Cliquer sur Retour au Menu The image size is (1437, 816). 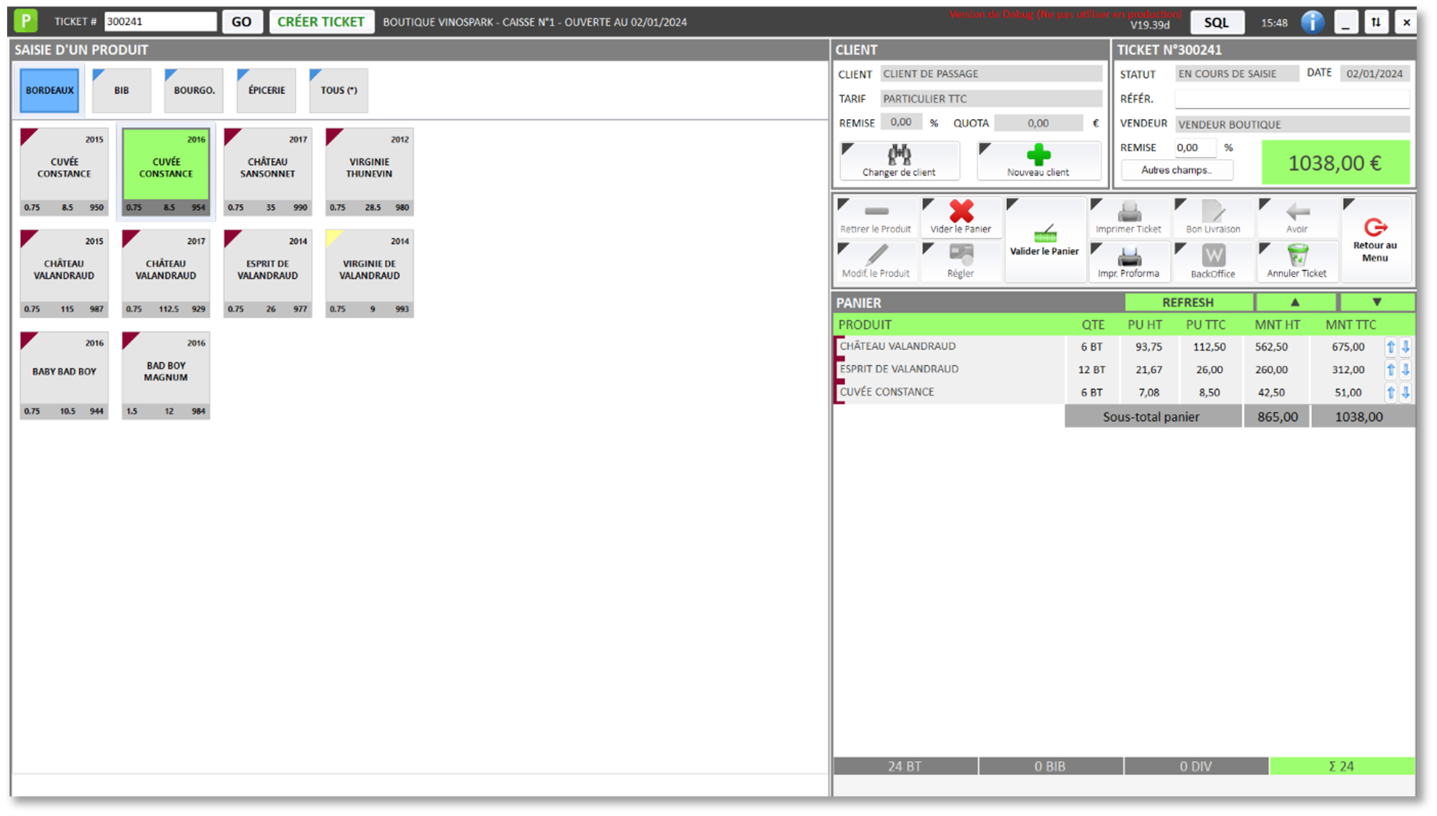(1375, 240)
